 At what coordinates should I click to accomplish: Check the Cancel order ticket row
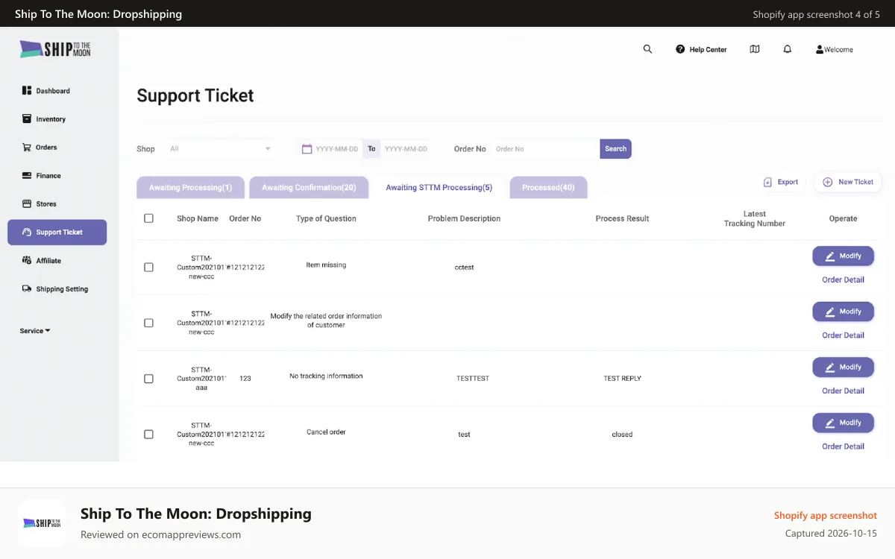coord(148,434)
